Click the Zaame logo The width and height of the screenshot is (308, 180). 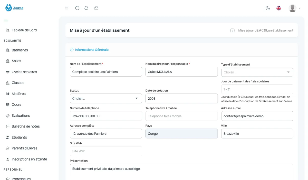[x=14, y=8]
